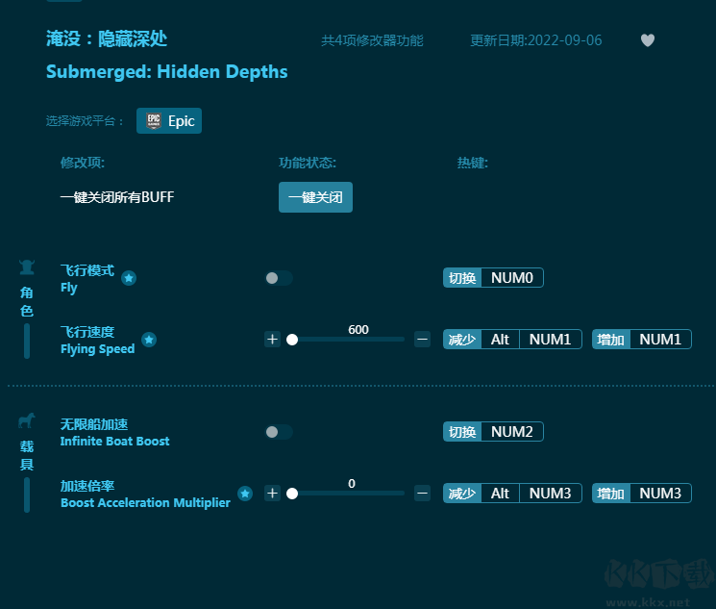Screen dimensions: 716x609
Task: Click the 功能状态 column header
Action: [x=308, y=163]
